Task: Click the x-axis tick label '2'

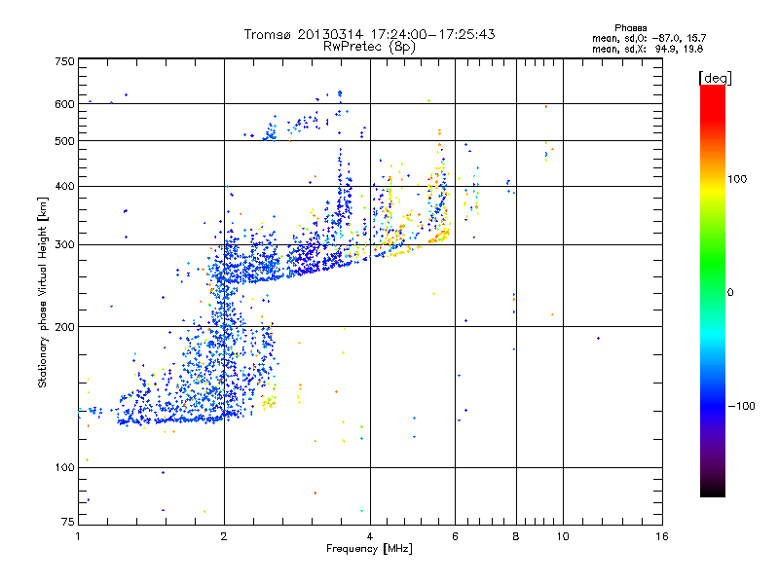Action: click(x=224, y=536)
